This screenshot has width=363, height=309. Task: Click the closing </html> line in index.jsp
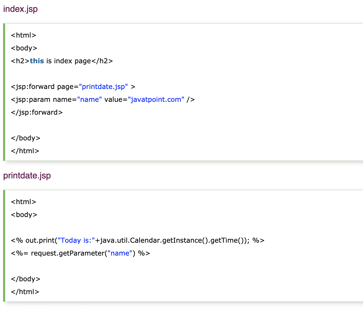click(25, 151)
